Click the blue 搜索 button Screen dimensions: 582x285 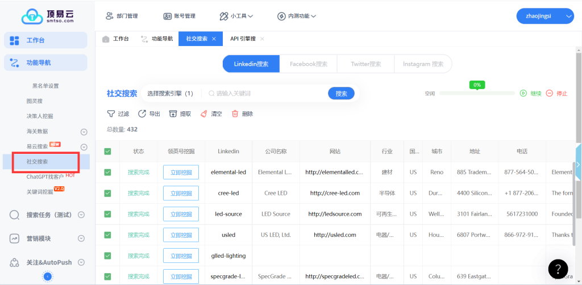[x=341, y=94]
